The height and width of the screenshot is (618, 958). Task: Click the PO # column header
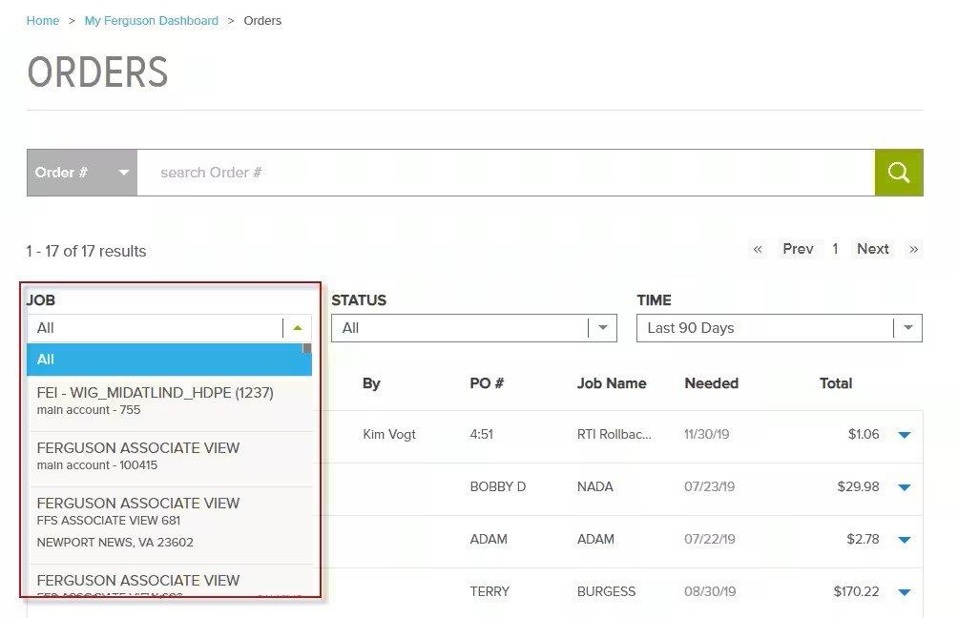click(487, 383)
